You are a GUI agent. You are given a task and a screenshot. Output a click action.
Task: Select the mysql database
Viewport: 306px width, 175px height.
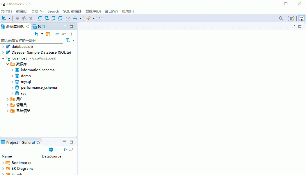(x=26, y=82)
